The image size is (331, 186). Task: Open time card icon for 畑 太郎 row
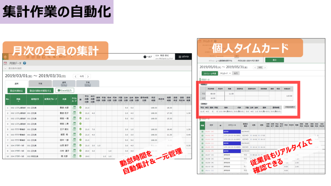[74, 156]
